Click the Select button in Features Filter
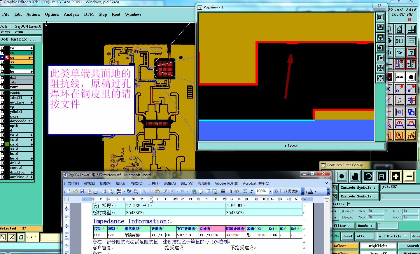This screenshot has height=254, width=420. [x=345, y=246]
